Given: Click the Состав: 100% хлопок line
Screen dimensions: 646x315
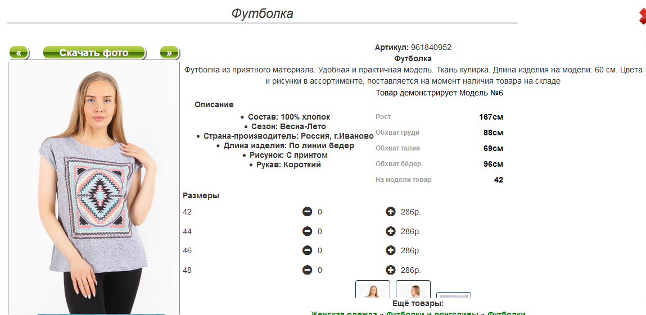Looking at the screenshot, I should pos(289,117).
